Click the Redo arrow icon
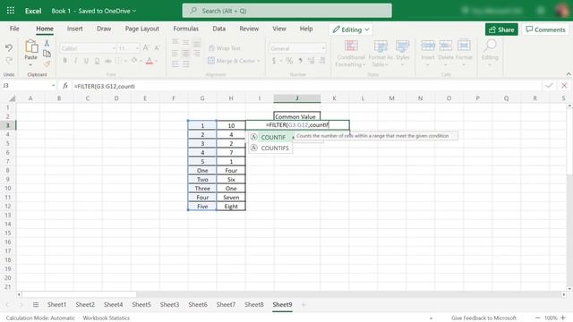 click(9, 60)
